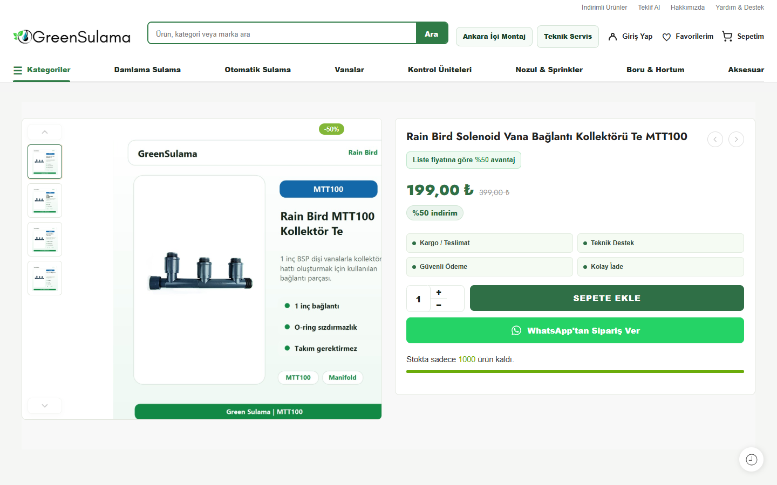Order via WhatsApp'tan Sipariş Ver
Viewport: 777px width, 485px height.
[575, 330]
